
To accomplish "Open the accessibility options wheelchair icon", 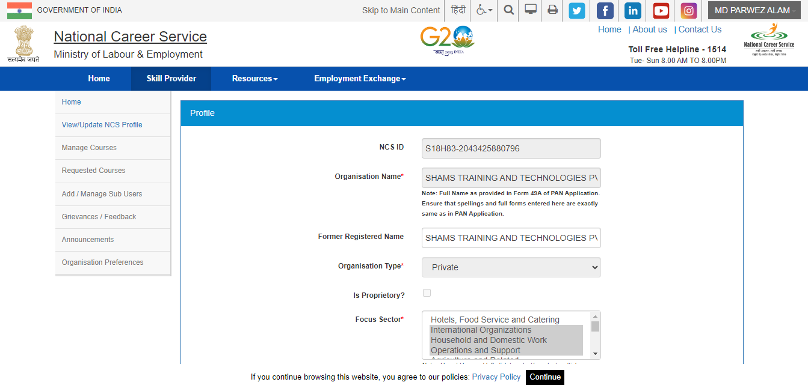I will point(484,10).
